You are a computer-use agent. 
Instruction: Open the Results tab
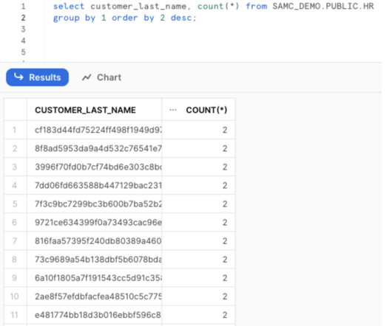37,77
